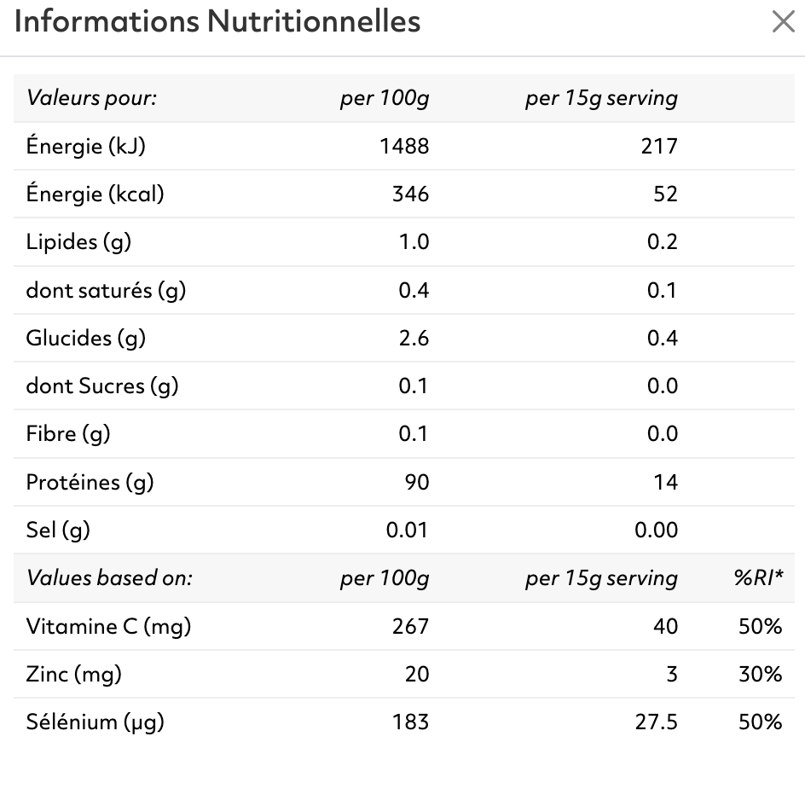The height and width of the screenshot is (812, 805).
Task: Click the Informations Nutritionnelles heading
Action: pos(217,22)
